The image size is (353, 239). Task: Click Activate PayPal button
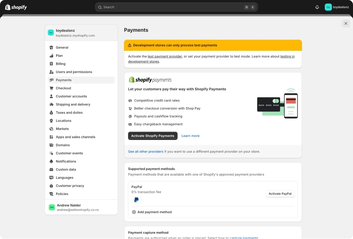280,194
